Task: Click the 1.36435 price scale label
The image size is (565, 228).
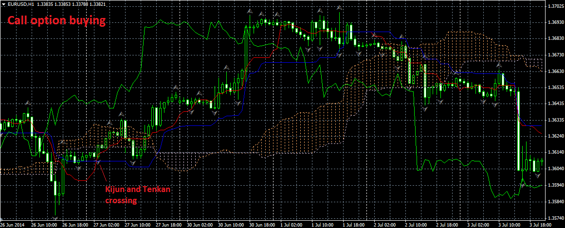Action: tap(555, 104)
